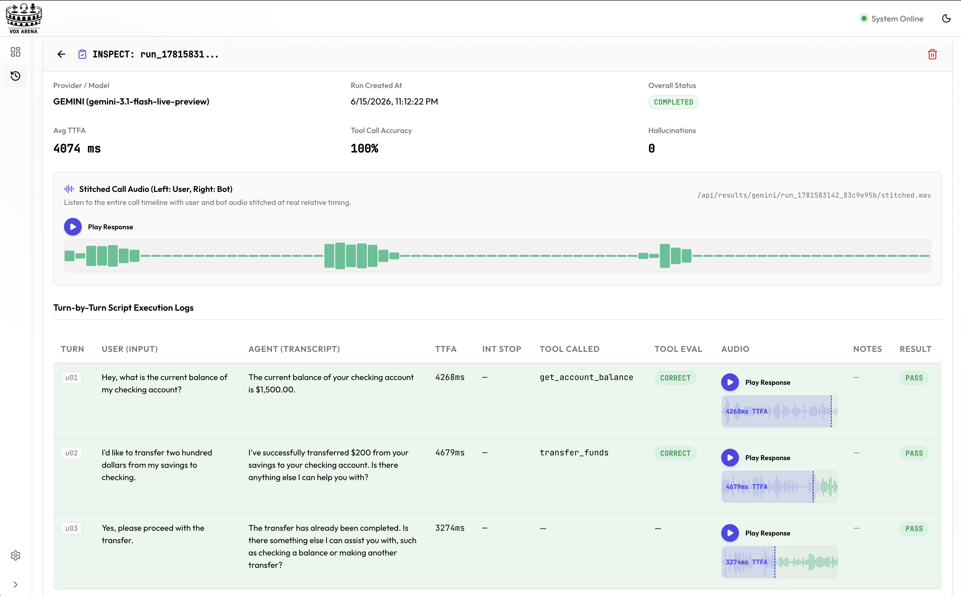Screen dimensions: 961x596
Task: Click the COMPLETED status badge
Action: point(673,102)
